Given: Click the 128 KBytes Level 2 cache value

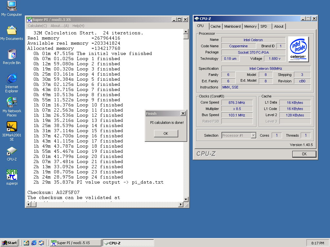Looking at the screenshot, I should [295, 115].
